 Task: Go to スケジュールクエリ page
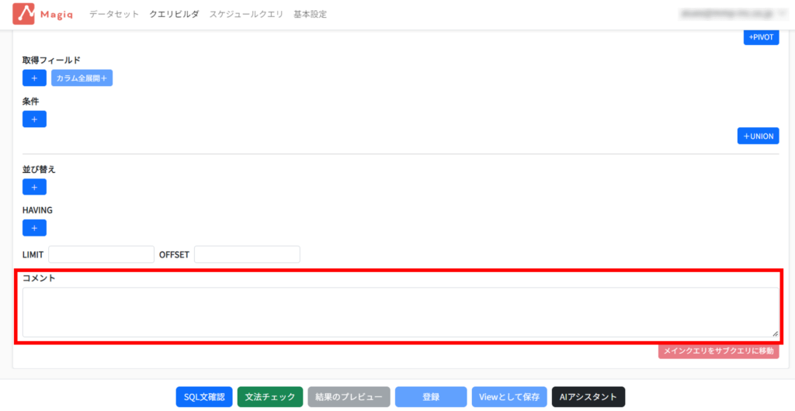click(246, 15)
